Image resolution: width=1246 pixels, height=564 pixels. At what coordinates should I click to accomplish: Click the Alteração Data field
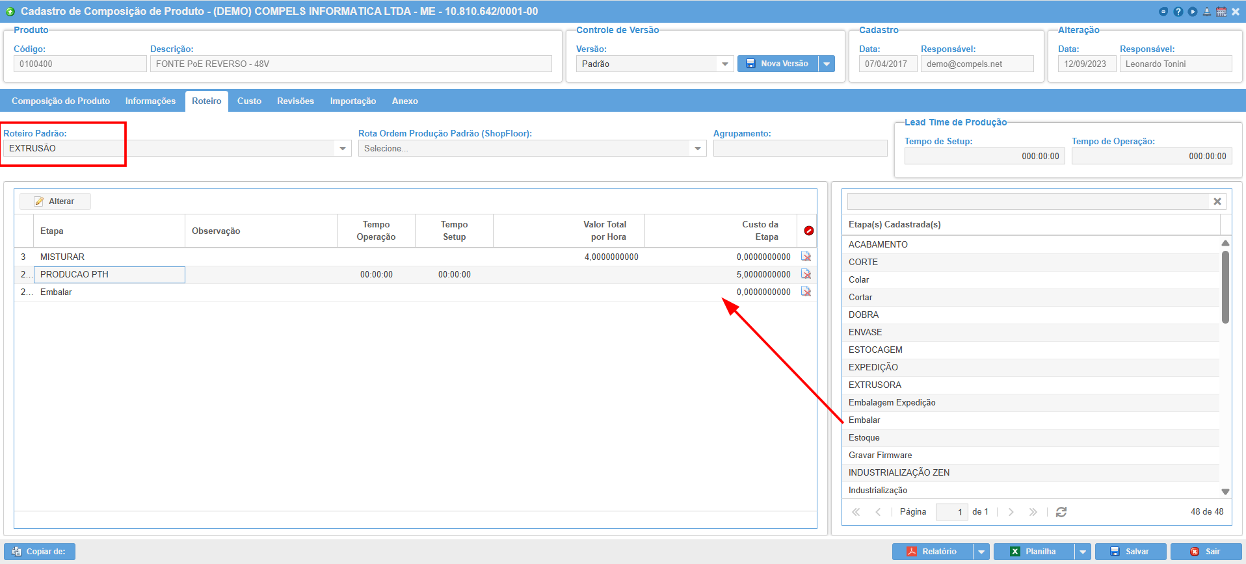tap(1087, 64)
